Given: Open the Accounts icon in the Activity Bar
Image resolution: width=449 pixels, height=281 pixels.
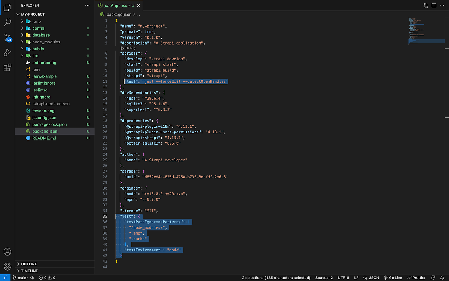Looking at the screenshot, I should [7, 252].
